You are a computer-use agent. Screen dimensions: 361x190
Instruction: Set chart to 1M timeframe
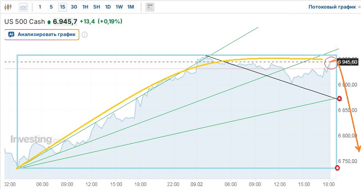130,7
